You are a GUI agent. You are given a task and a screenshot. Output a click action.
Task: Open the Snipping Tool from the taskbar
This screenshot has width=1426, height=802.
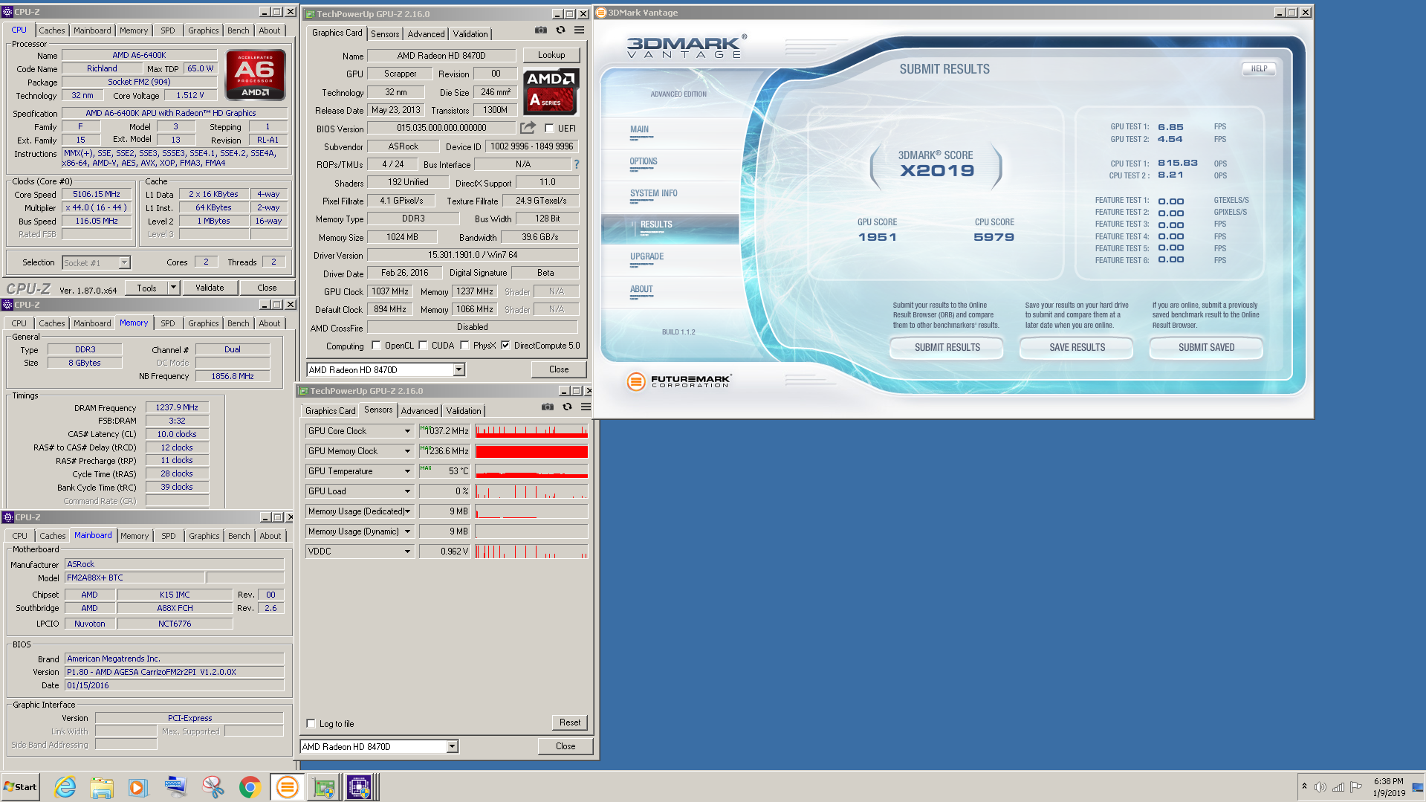tap(213, 787)
